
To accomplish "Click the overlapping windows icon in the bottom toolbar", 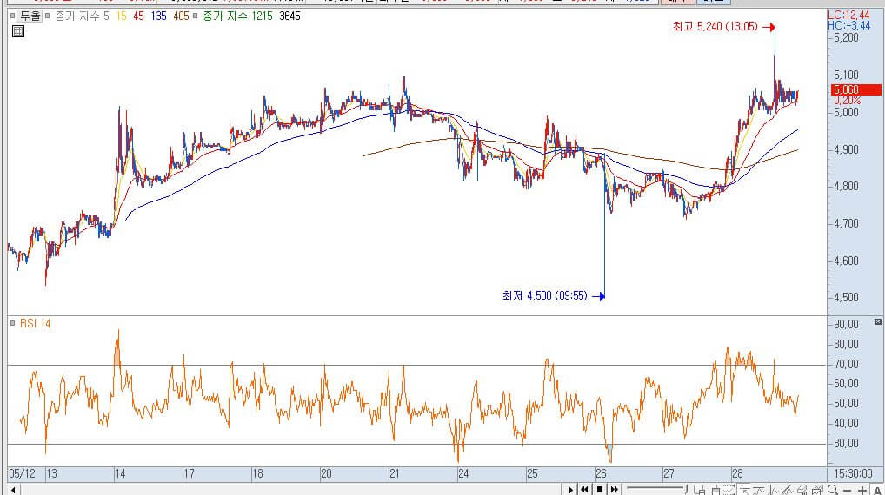I will (714, 490).
